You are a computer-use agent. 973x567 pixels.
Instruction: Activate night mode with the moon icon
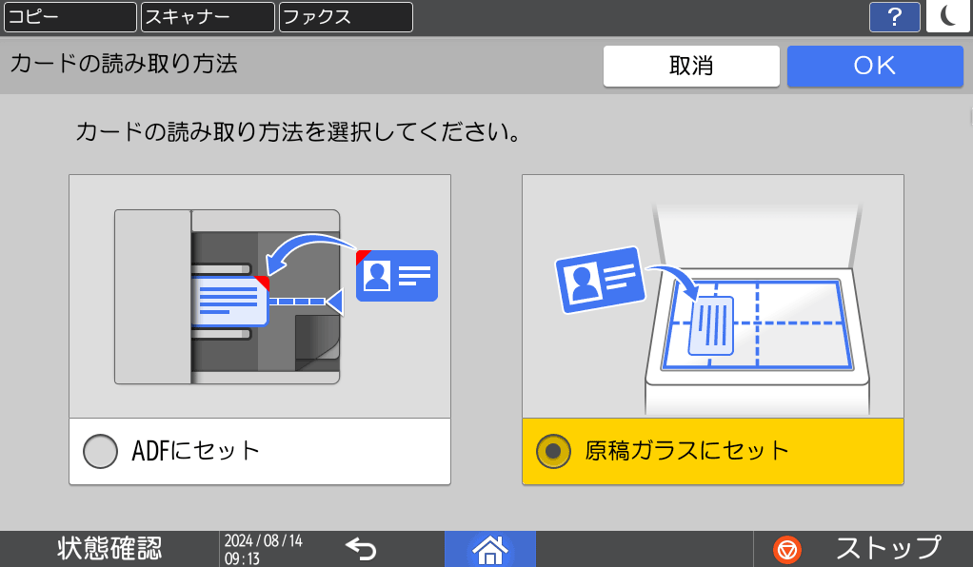coord(948,16)
